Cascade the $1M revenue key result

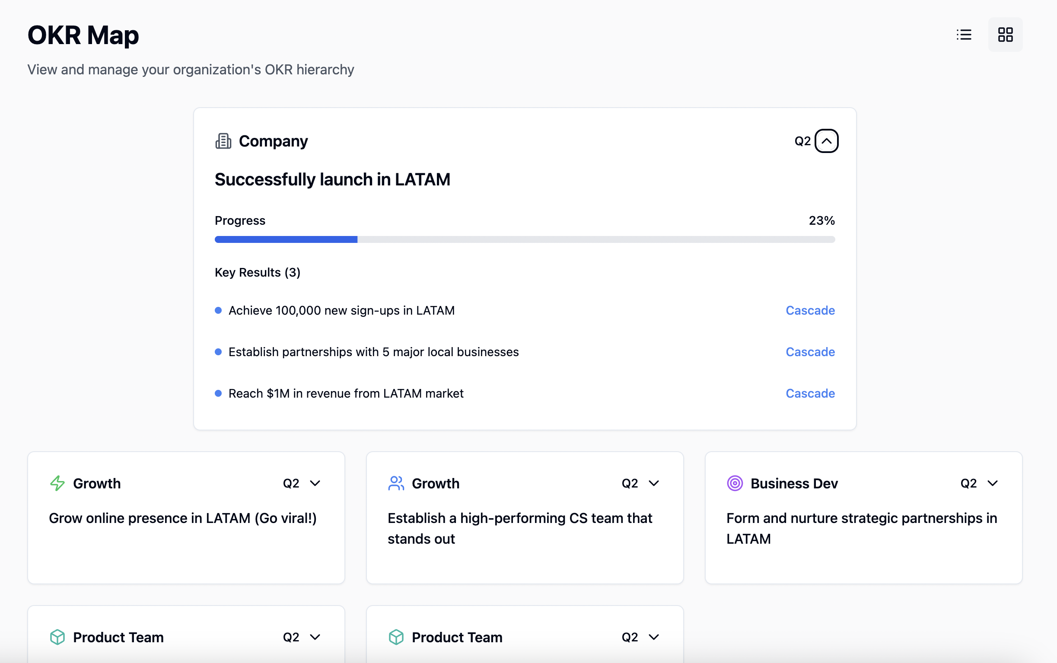tap(810, 393)
